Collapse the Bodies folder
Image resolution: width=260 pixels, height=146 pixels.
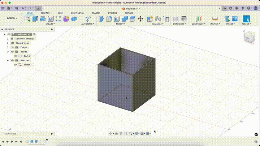(x=8, y=52)
